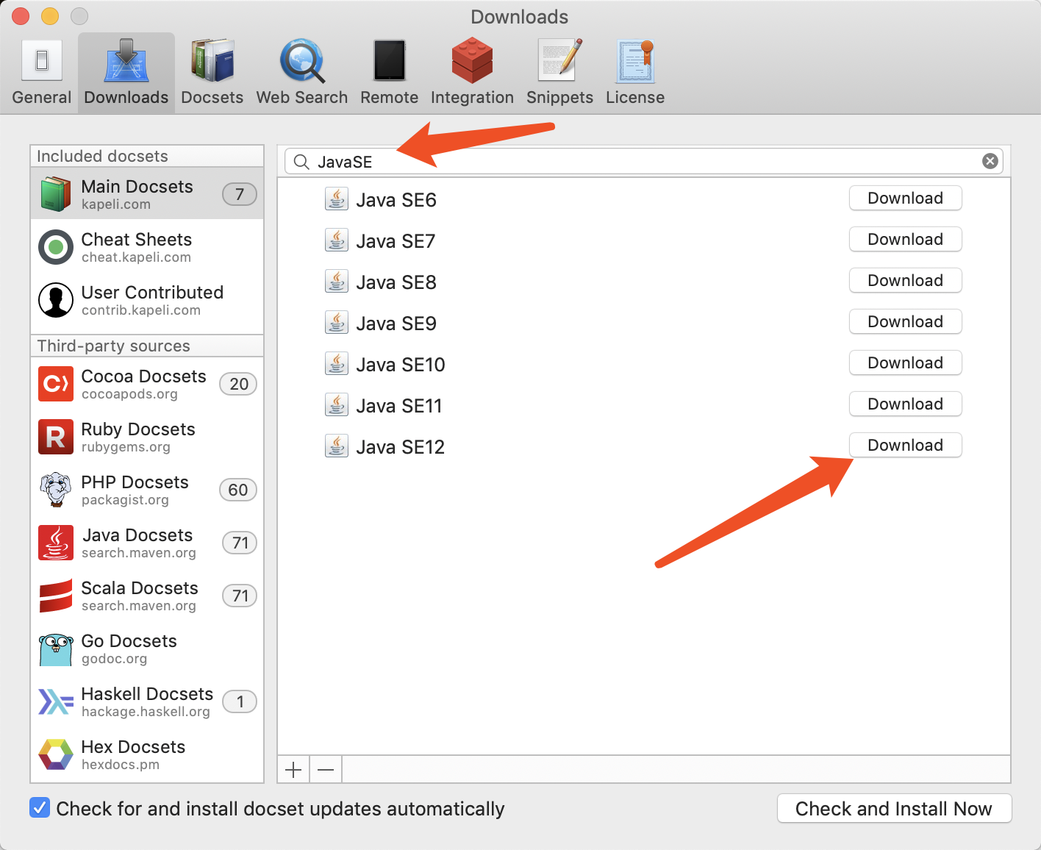
Task: Click the Java SE12 docset icon
Action: (337, 446)
